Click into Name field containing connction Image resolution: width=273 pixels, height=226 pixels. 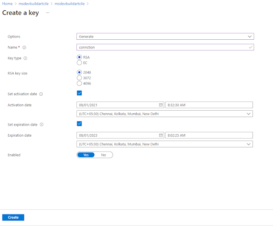165,47
